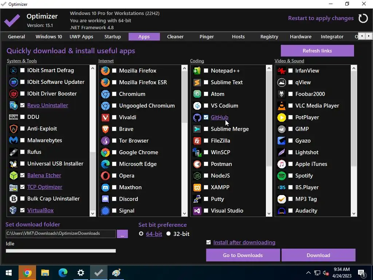Switch to the Startup tab
The width and height of the screenshot is (373, 280).
tap(113, 37)
